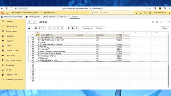Viewport: 171px width, 96px height.
Task: Save the spreadsheet with the disk icon
Action: click(153, 22)
